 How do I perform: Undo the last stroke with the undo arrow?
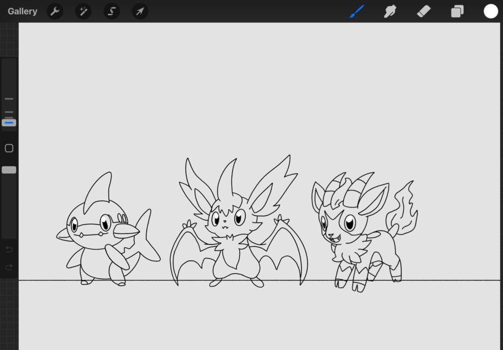click(x=9, y=249)
